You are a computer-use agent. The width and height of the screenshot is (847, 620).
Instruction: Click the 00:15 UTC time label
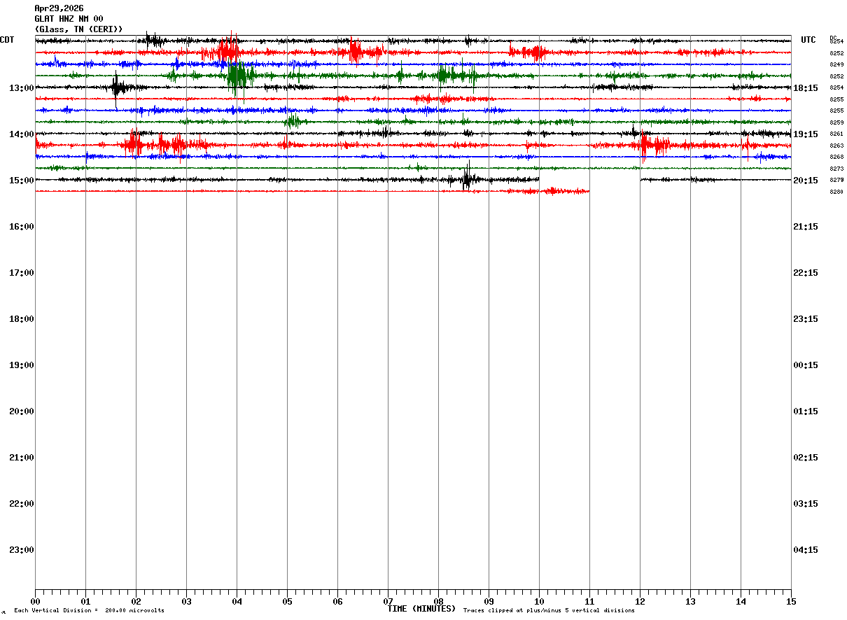pyautogui.click(x=806, y=365)
